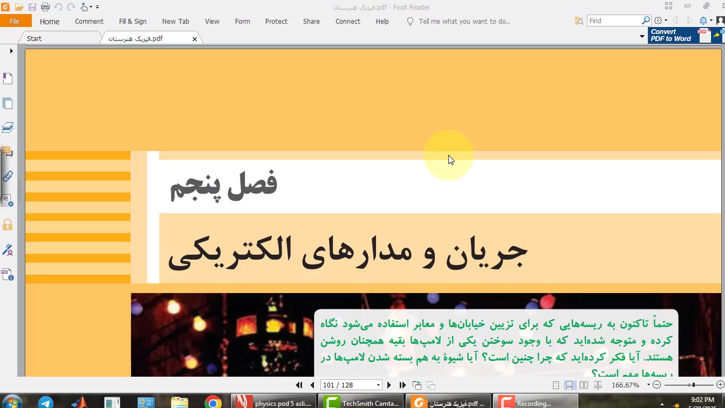Image resolution: width=725 pixels, height=408 pixels.
Task: Enable single page view mode
Action: [x=556, y=385]
